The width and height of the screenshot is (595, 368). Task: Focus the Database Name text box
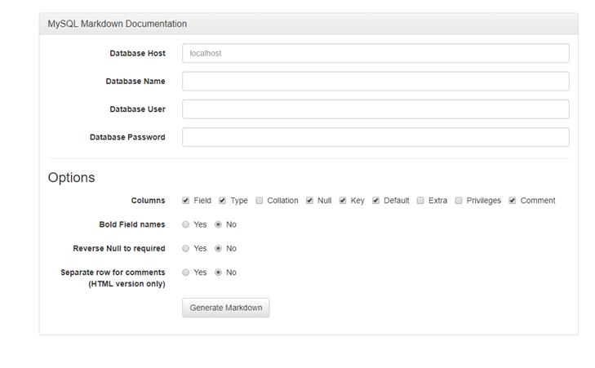pos(375,81)
